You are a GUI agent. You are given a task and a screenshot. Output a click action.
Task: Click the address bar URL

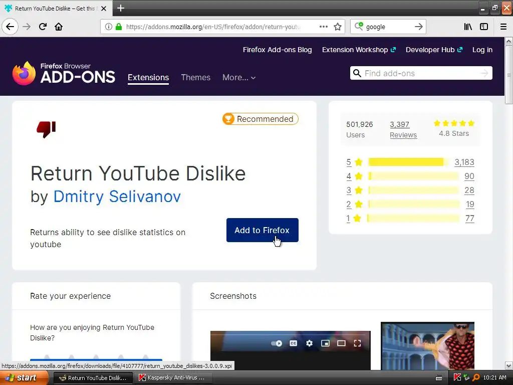(212, 27)
